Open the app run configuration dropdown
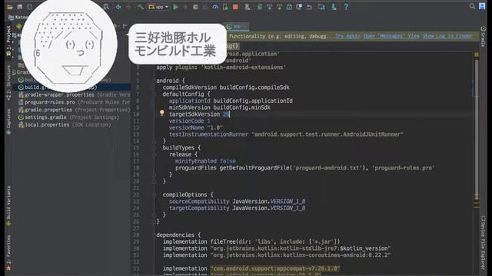The image size is (492, 276). tap(158, 7)
